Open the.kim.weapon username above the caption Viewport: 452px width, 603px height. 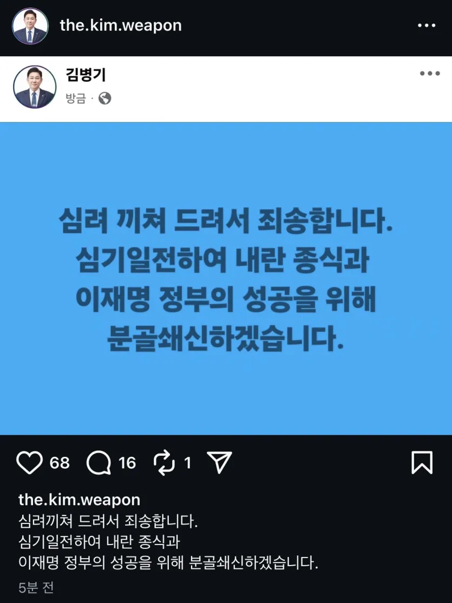pyautogui.click(x=79, y=500)
